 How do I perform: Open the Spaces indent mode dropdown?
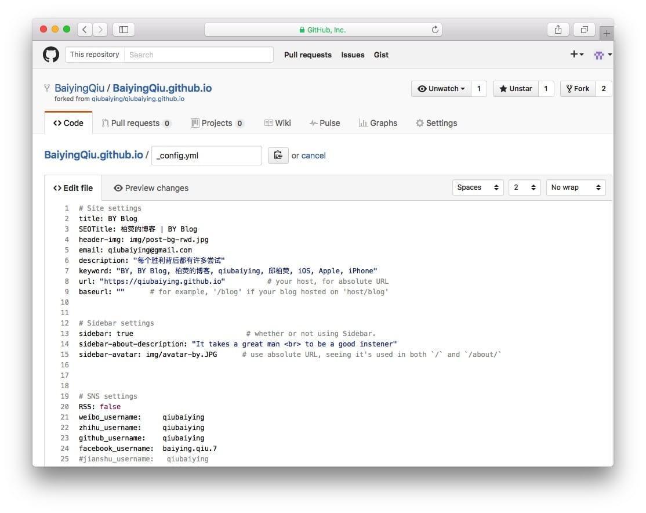[x=478, y=187]
